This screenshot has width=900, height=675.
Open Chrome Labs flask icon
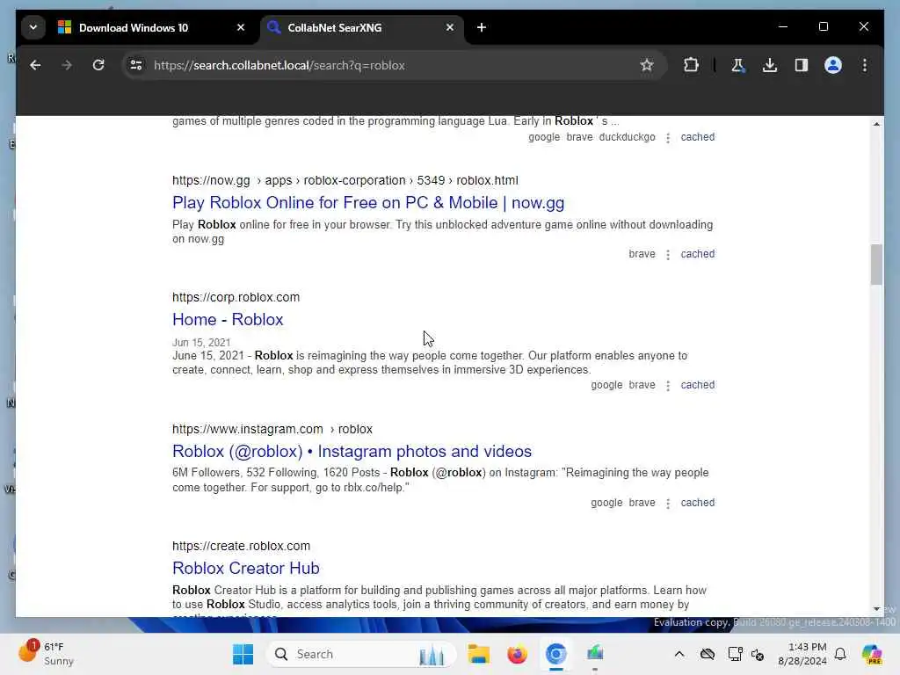pos(738,65)
